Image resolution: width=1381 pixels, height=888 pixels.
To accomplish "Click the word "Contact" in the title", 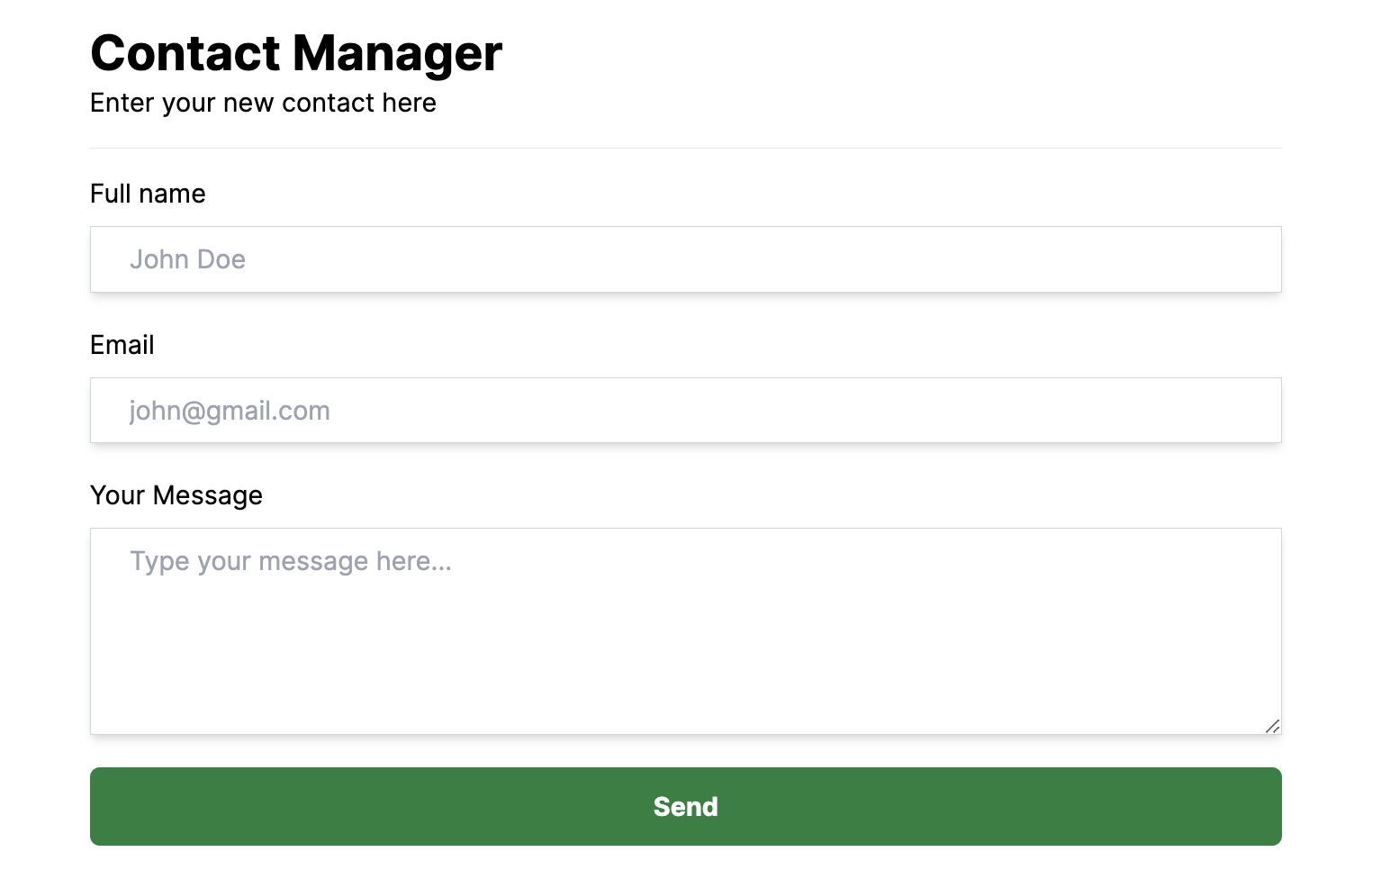I will pos(186,53).
